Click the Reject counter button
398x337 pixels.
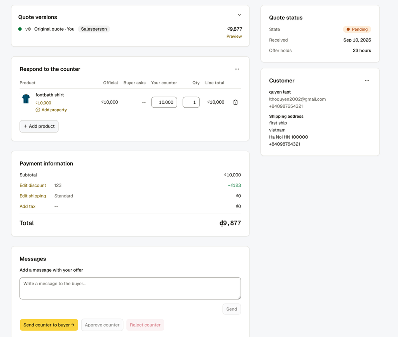tap(145, 325)
